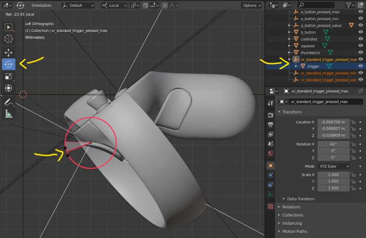Viewport: 366px width, 238px height.
Task: Open the Object Constraints properties tab
Action: (x=270, y=185)
